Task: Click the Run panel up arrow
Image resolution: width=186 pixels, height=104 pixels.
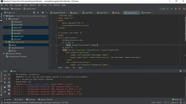Action: [9, 75]
